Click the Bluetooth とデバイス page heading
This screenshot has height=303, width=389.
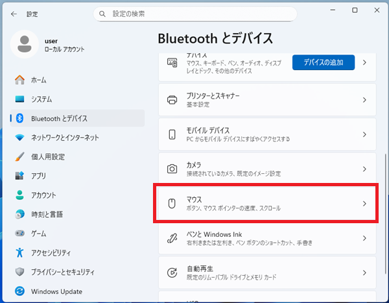click(x=215, y=38)
